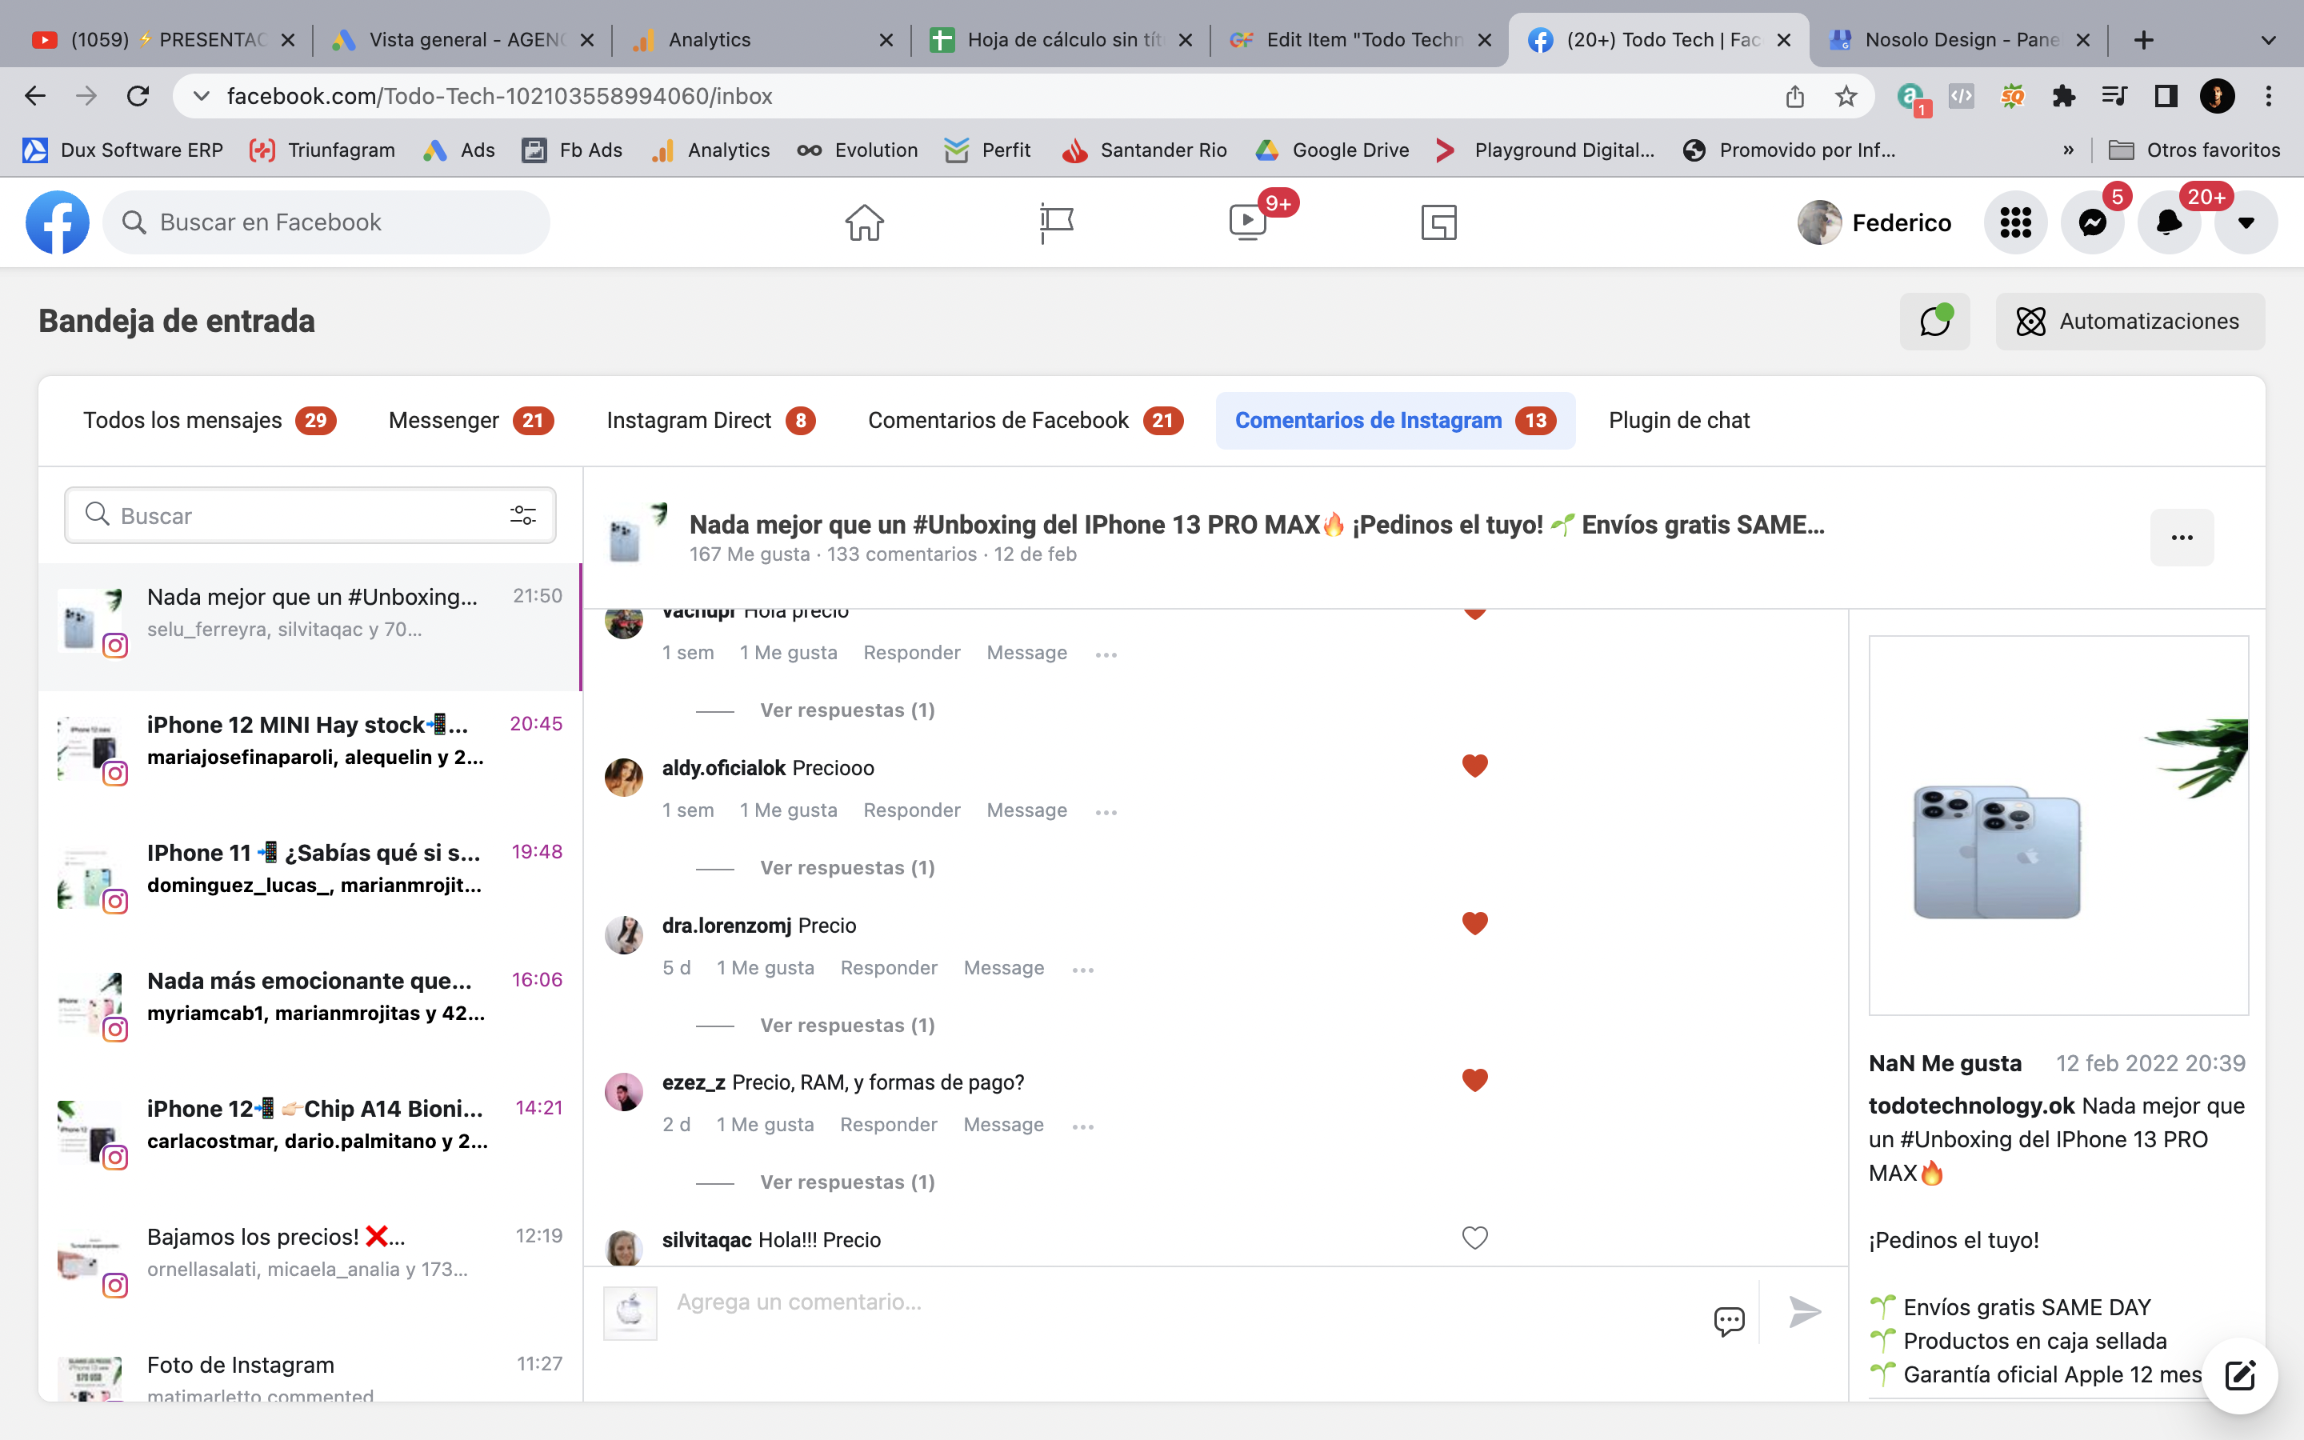The height and width of the screenshot is (1440, 2304).
Task: Expand replies under aldy.oficialok comment
Action: (x=847, y=868)
